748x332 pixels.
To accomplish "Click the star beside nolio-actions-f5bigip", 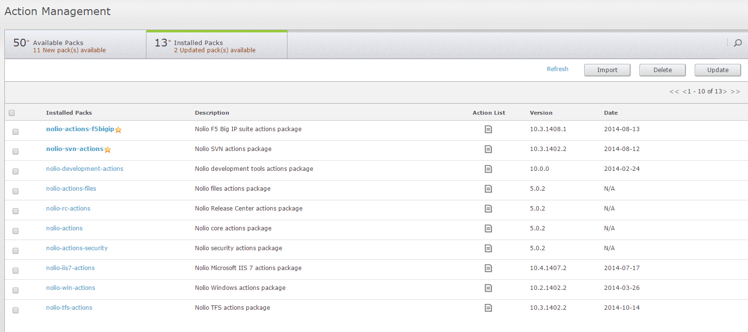I will coord(118,130).
